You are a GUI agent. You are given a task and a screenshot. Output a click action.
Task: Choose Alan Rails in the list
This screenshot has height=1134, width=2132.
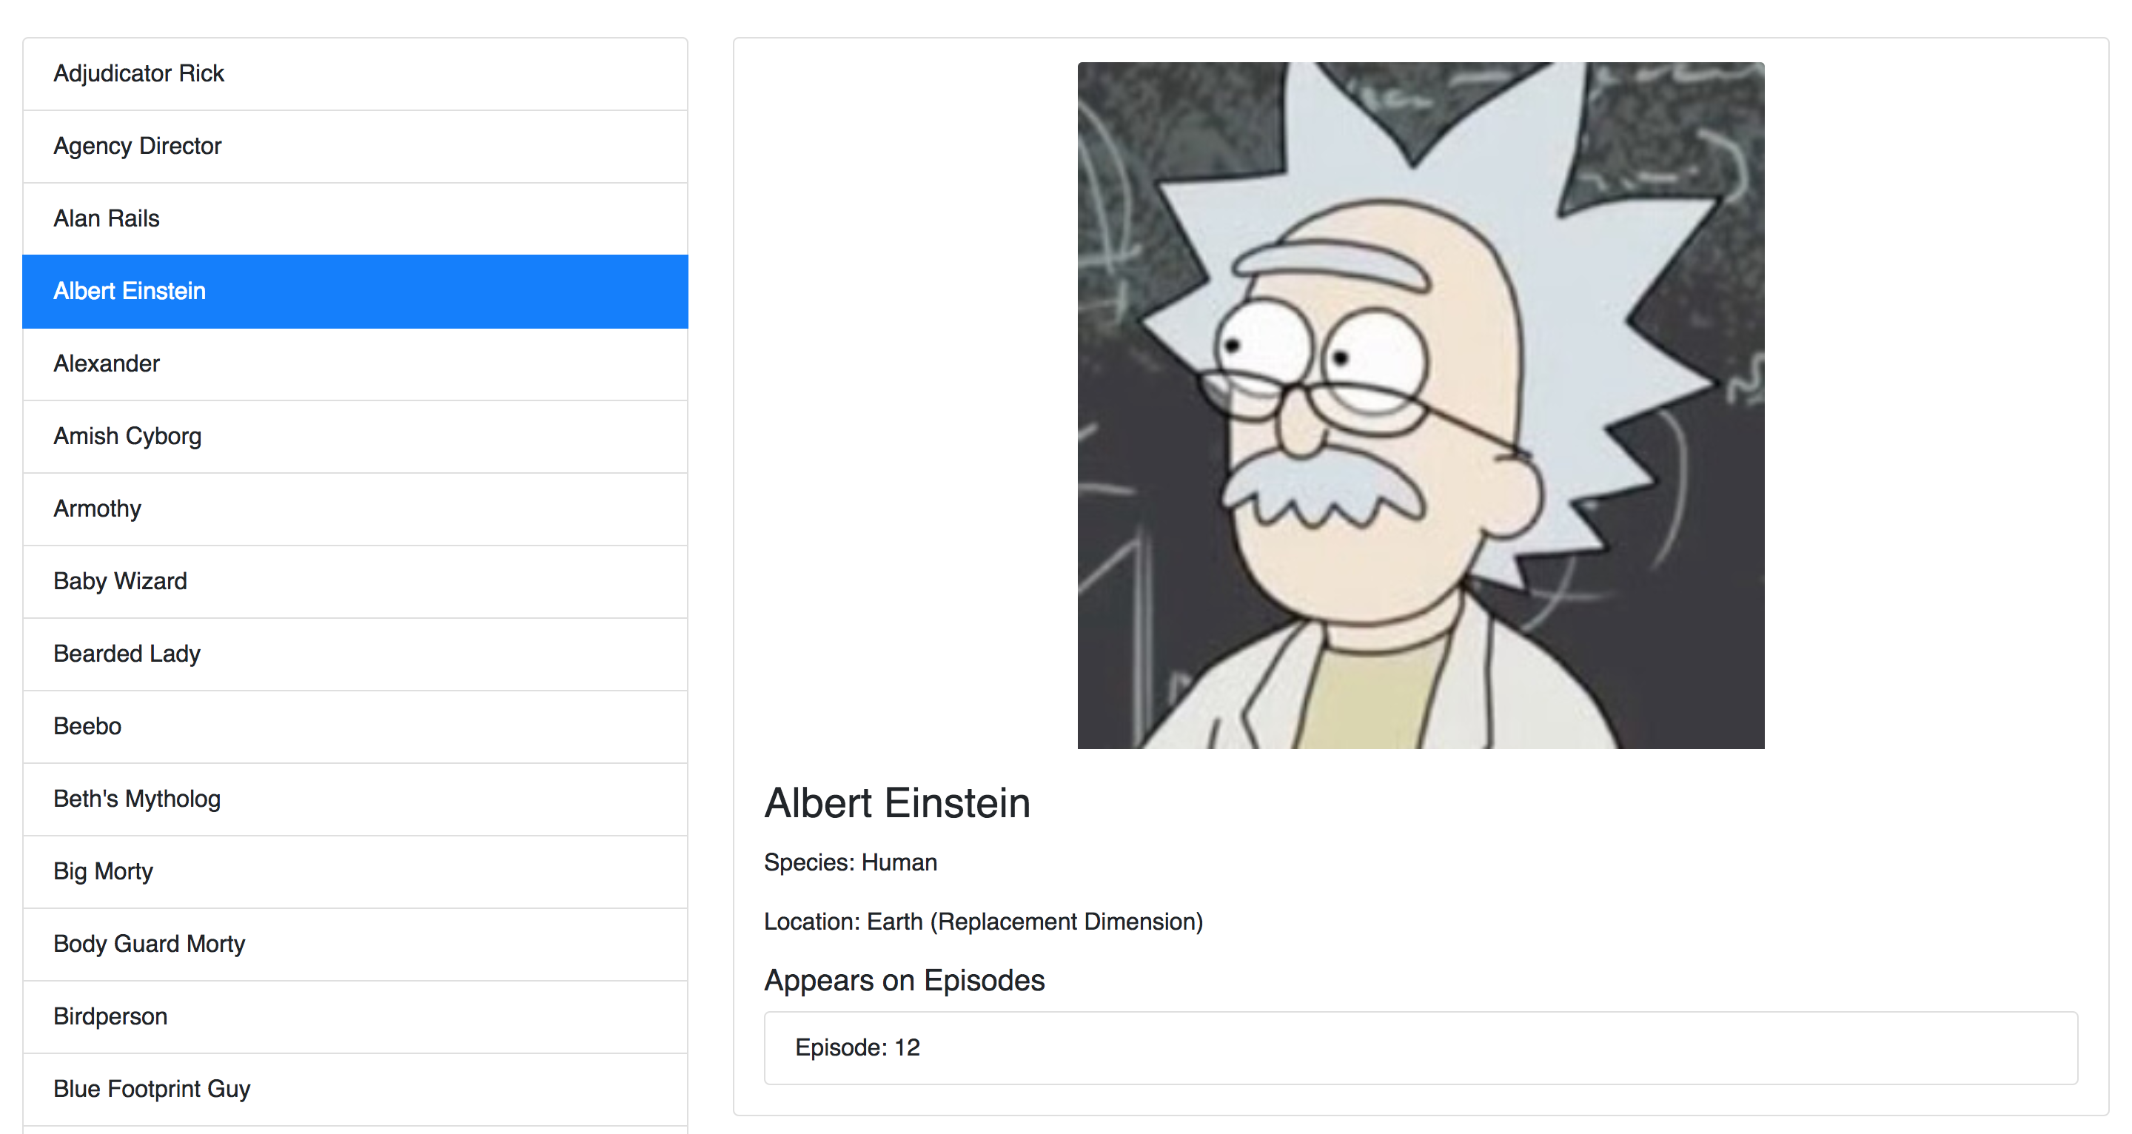pyautogui.click(x=355, y=218)
